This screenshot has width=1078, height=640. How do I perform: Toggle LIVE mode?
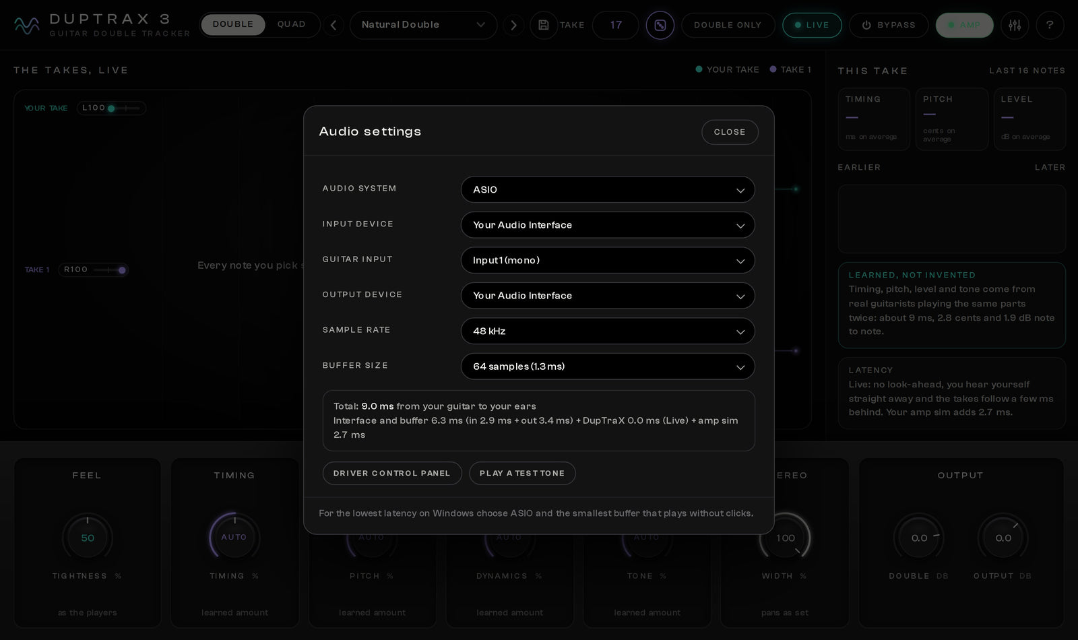click(812, 25)
